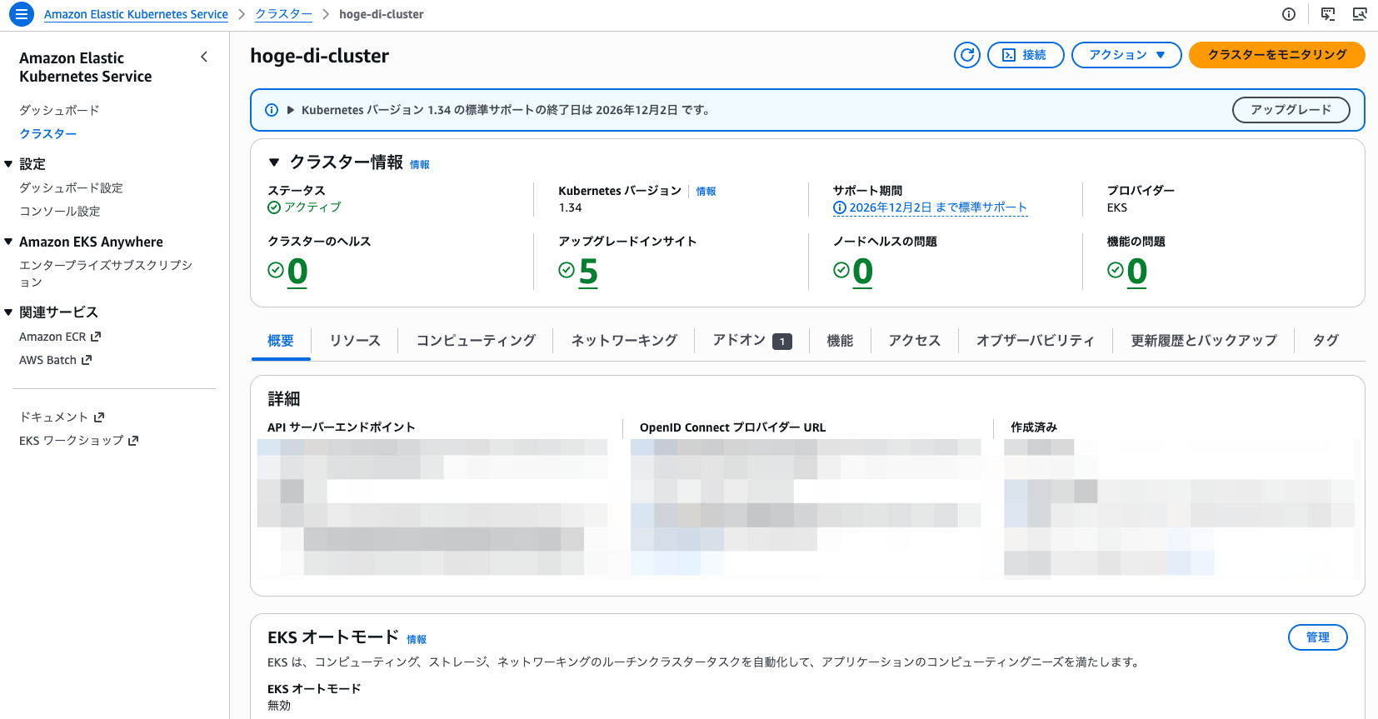Collapse the EKS side navigation panel
The image size is (1378, 719).
click(x=204, y=57)
